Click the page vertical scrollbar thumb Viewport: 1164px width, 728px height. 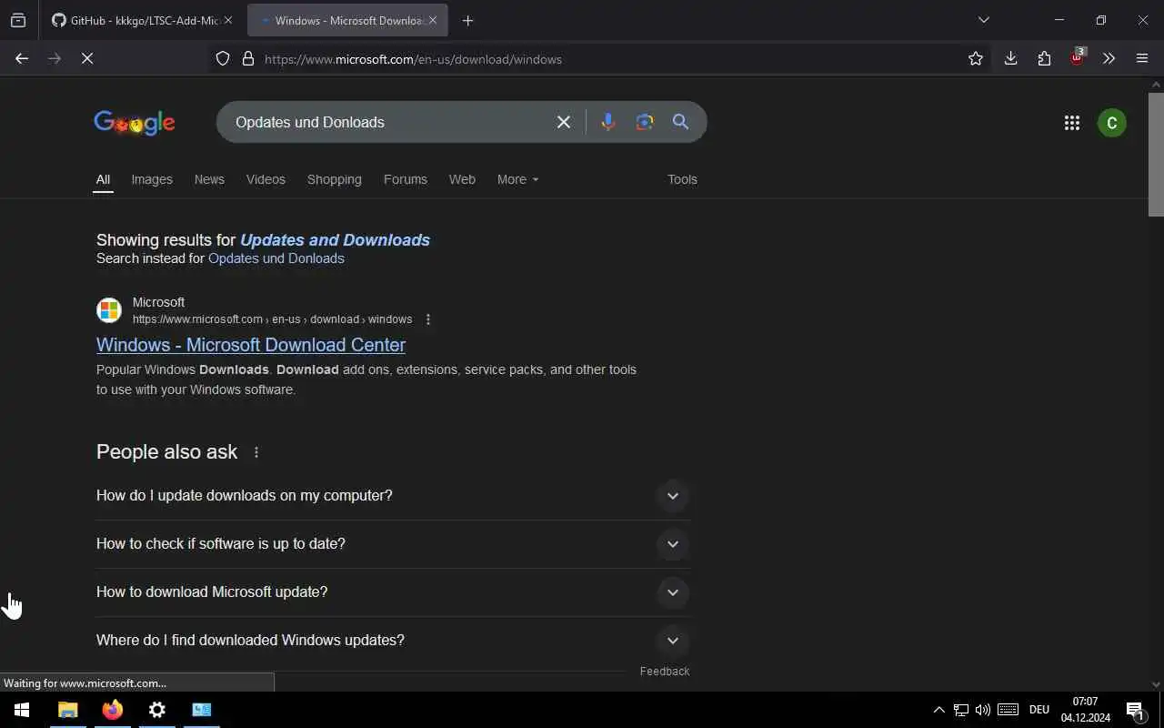tap(1156, 153)
